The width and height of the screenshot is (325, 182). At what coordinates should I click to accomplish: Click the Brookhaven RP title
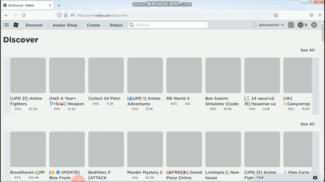pyautogui.click(x=27, y=172)
